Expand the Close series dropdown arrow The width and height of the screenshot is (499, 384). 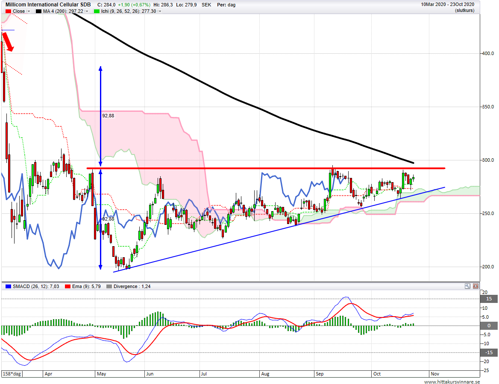pyautogui.click(x=28, y=11)
